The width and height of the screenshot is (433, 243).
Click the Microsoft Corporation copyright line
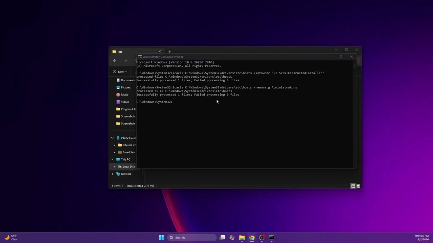coord(179,66)
